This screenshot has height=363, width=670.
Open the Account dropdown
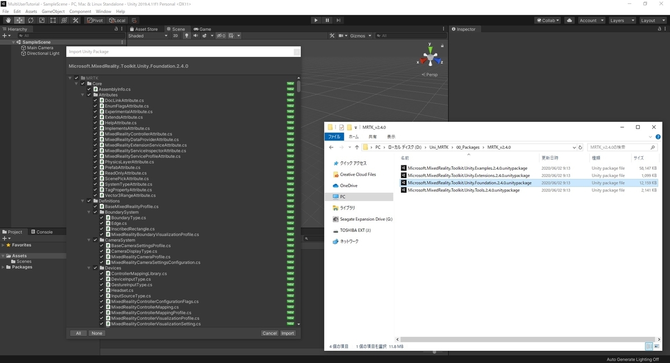[x=591, y=20]
